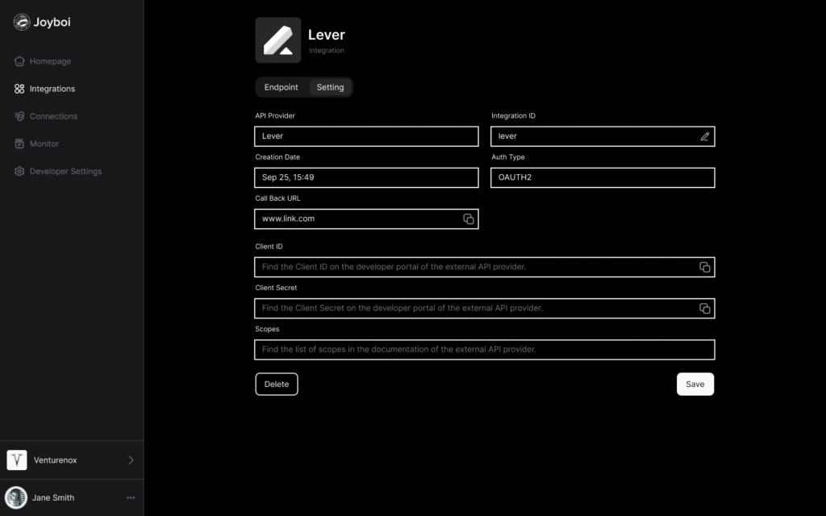Click the Joyboi logo icon
Image resolution: width=826 pixels, height=516 pixels.
(22, 22)
